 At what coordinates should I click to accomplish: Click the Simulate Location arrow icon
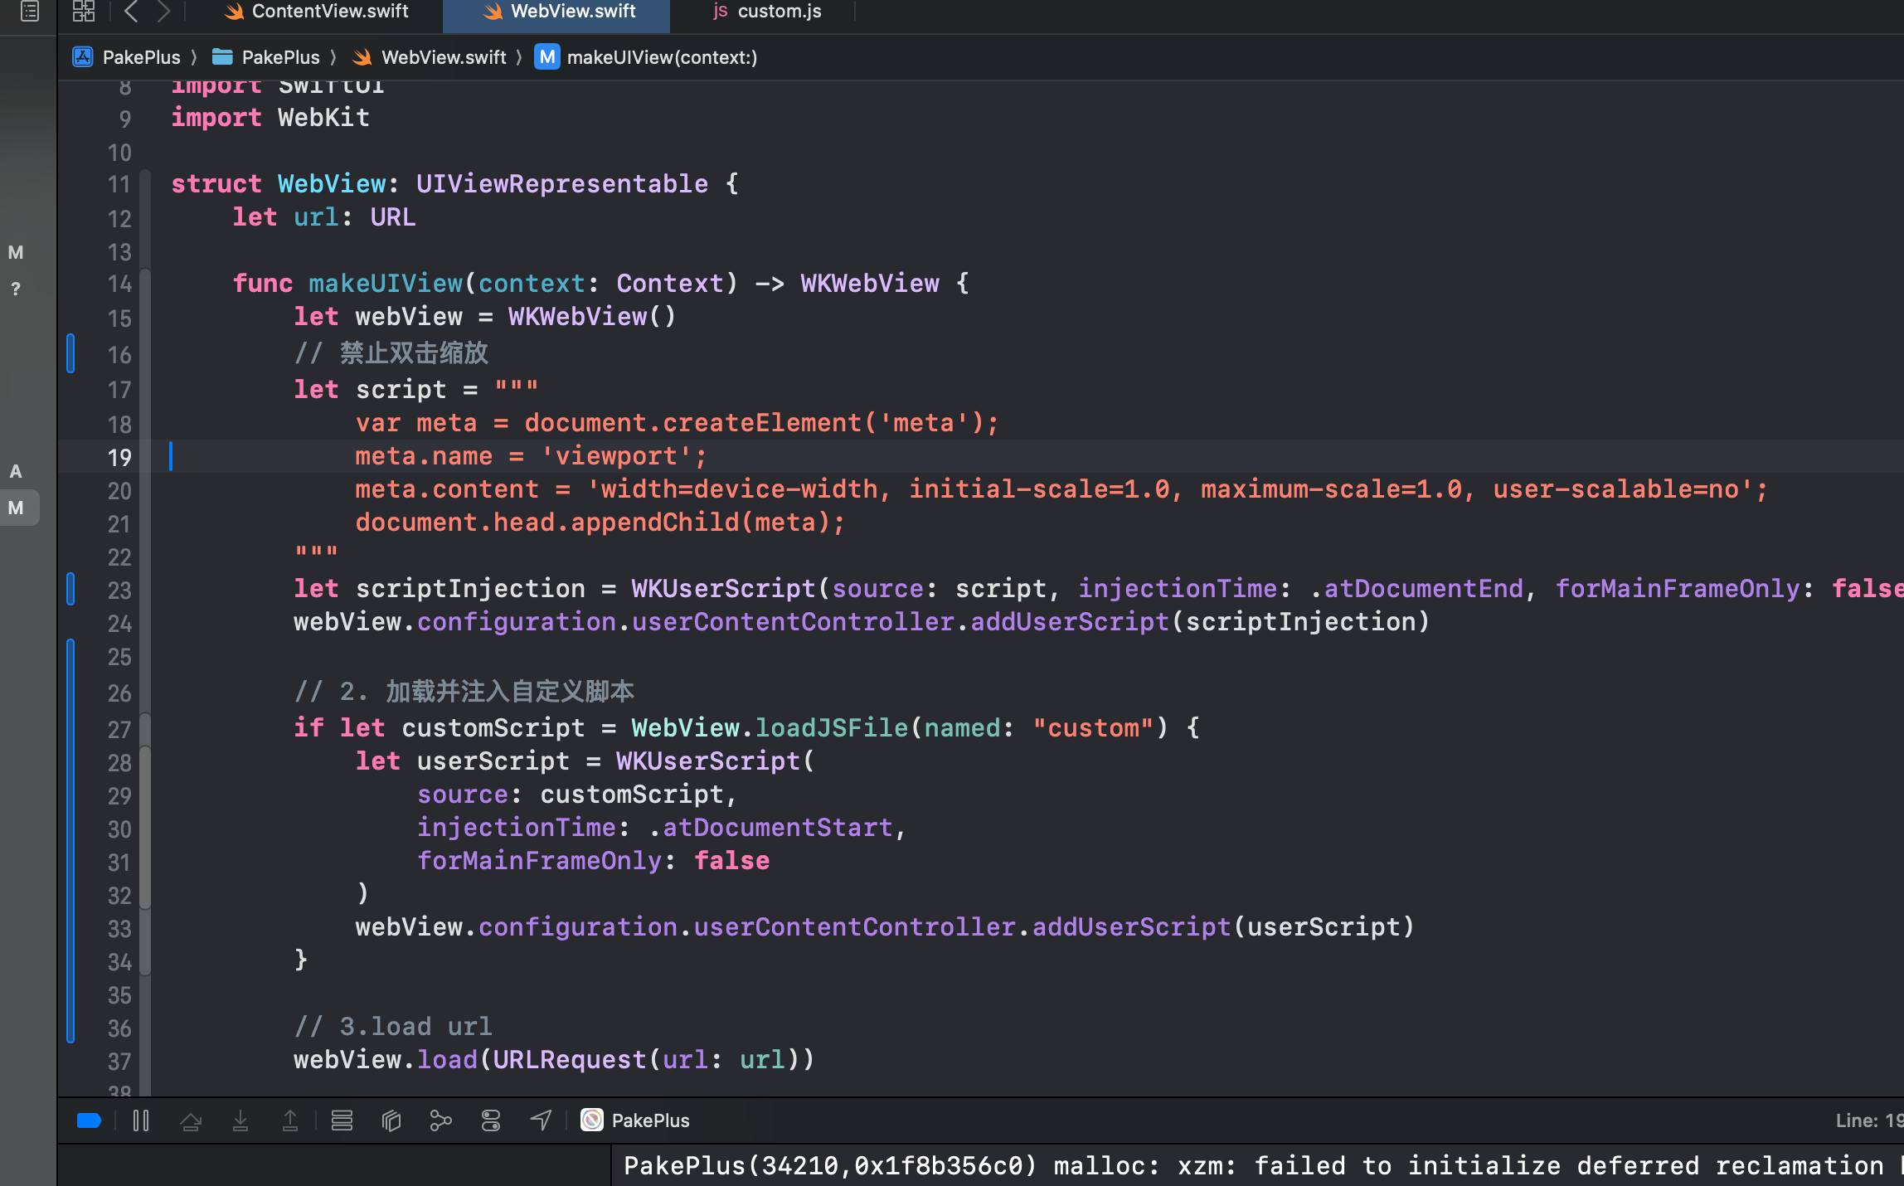[x=541, y=1121]
